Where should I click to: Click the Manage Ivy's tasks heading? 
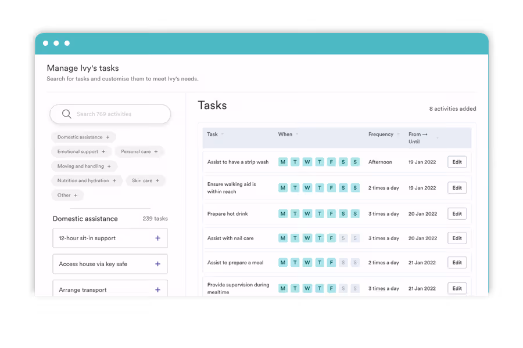pyautogui.click(x=83, y=68)
